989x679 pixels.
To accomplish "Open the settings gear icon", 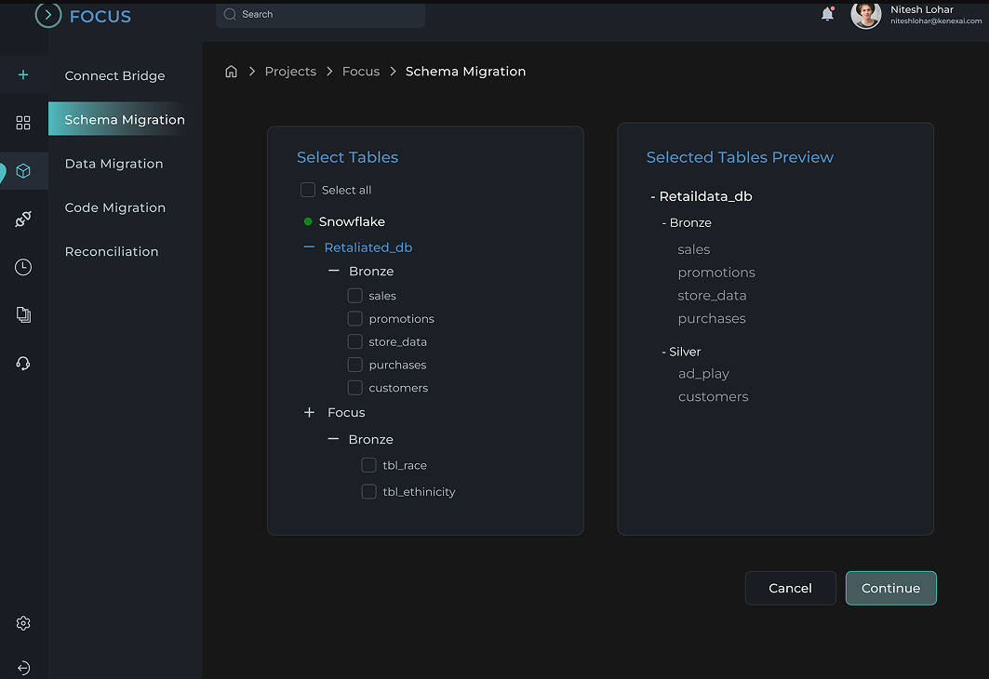I will click(23, 623).
